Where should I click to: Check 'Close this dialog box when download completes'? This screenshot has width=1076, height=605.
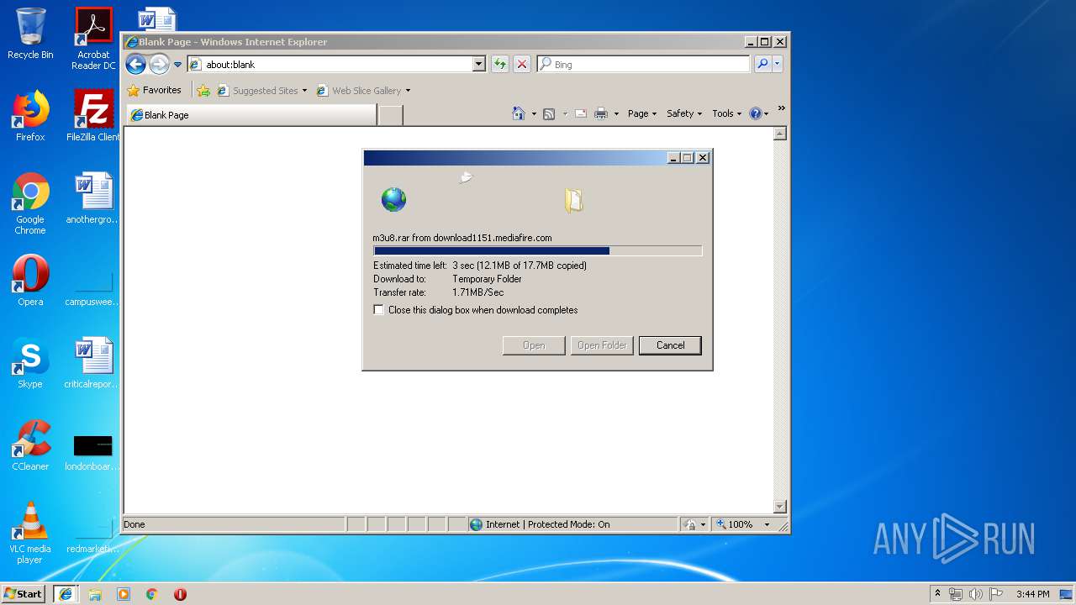click(x=379, y=310)
